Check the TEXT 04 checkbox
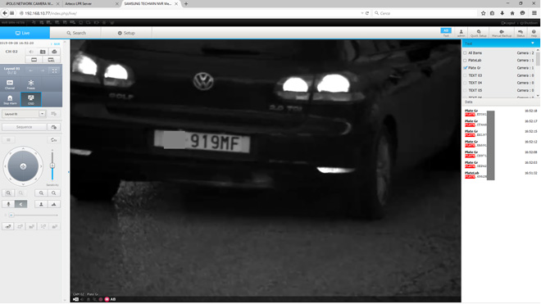The image size is (541, 304). [x=465, y=83]
